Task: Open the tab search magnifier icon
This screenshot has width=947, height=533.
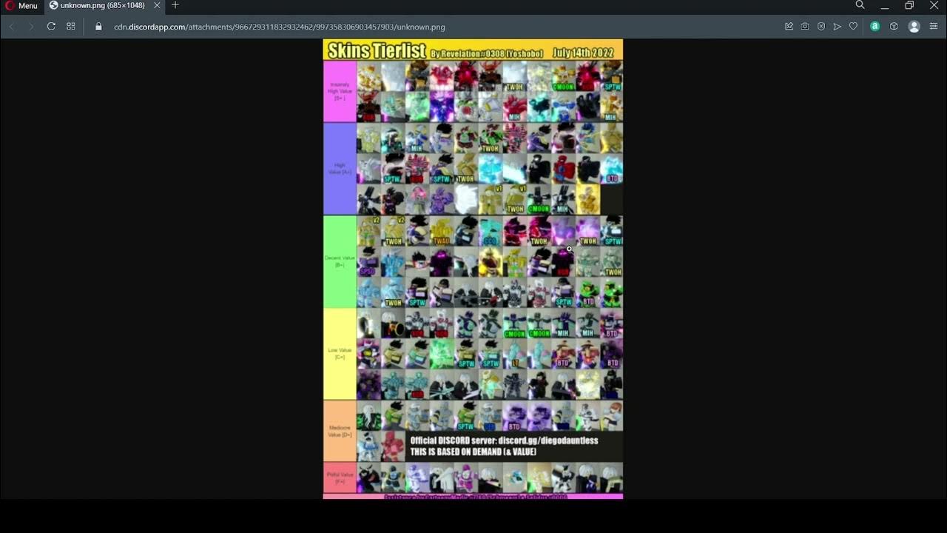Action: coord(860,5)
